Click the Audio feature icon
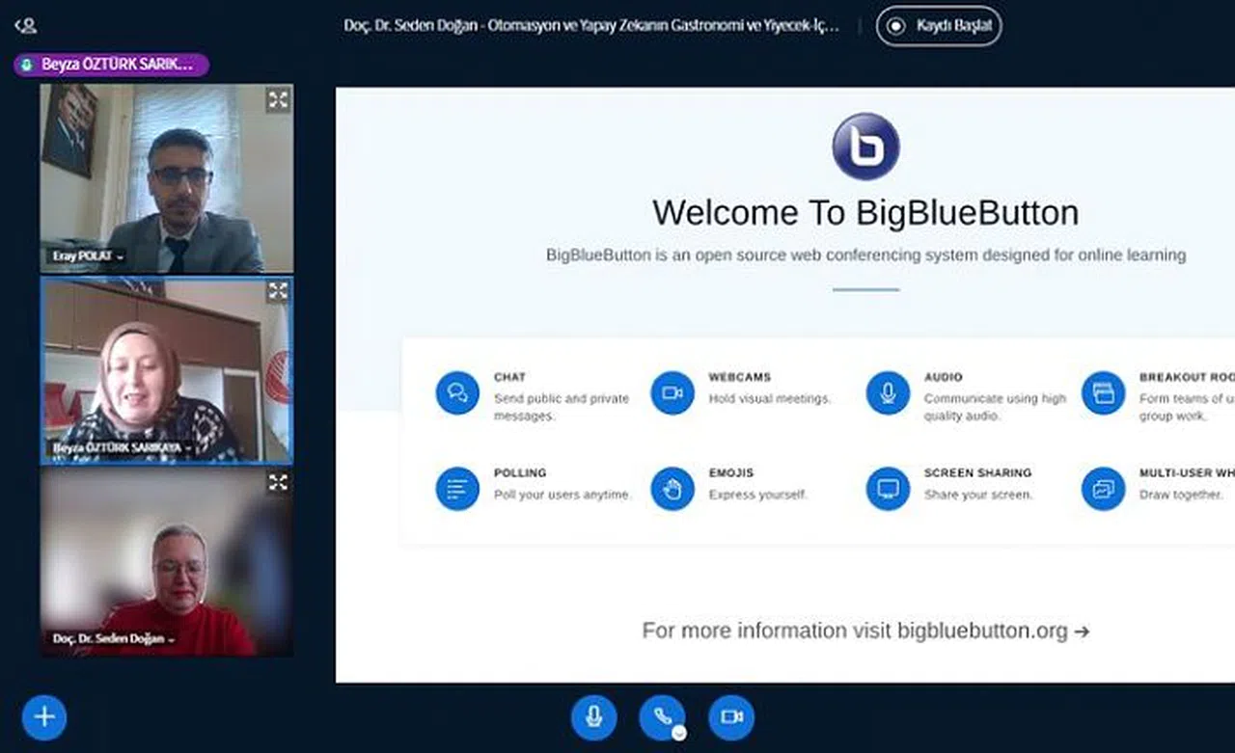Image resolution: width=1235 pixels, height=753 pixels. tap(888, 393)
